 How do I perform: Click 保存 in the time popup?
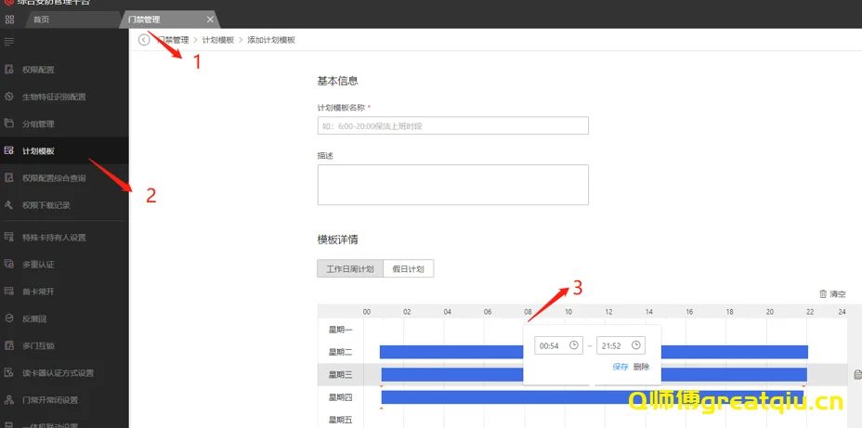(x=620, y=367)
